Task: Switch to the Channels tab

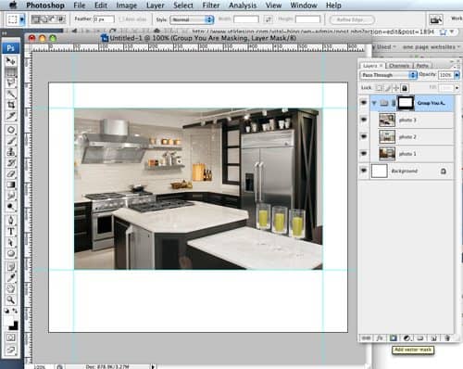Action: (399, 66)
